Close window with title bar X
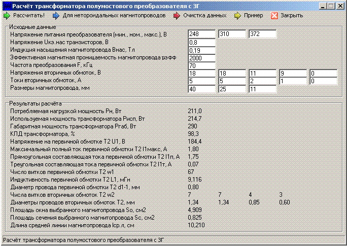Image resolution: width=347 pixels, height=246 pixels. tap(340, 6)
